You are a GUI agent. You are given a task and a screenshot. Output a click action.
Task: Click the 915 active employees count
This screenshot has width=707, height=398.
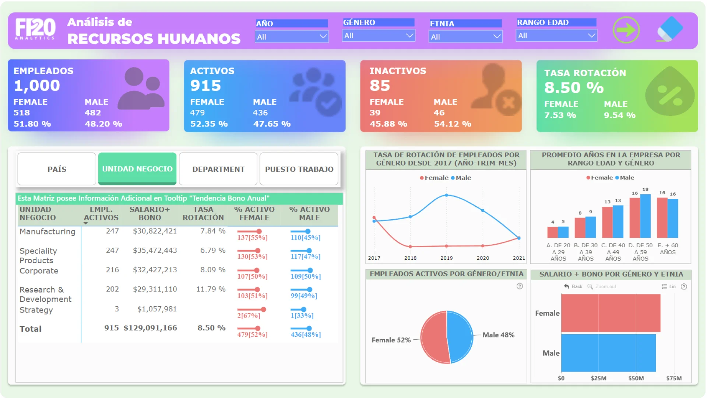point(205,85)
